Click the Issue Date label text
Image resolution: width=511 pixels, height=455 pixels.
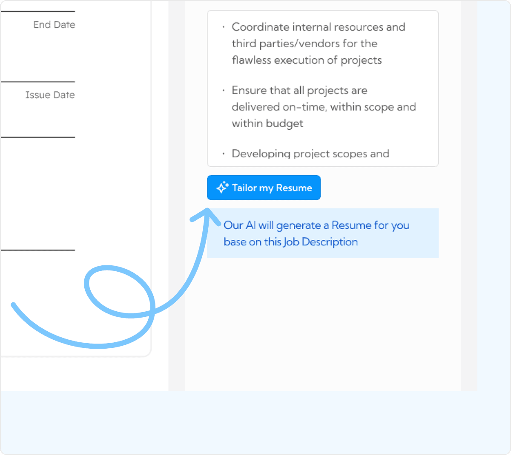50,94
